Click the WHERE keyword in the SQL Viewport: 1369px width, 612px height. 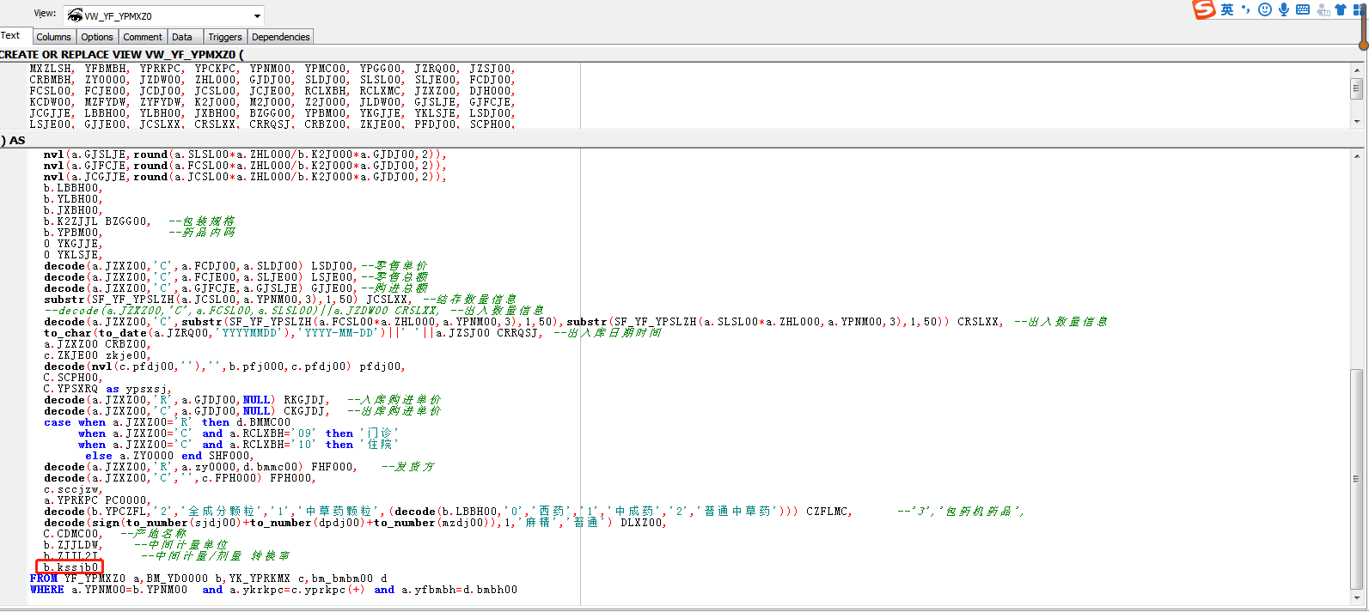[47, 590]
